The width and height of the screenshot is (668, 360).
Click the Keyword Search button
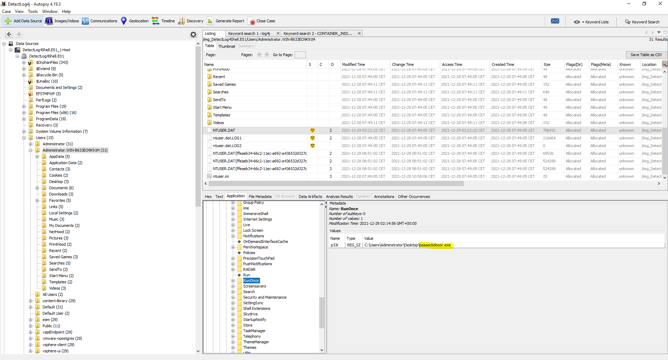[x=642, y=22]
